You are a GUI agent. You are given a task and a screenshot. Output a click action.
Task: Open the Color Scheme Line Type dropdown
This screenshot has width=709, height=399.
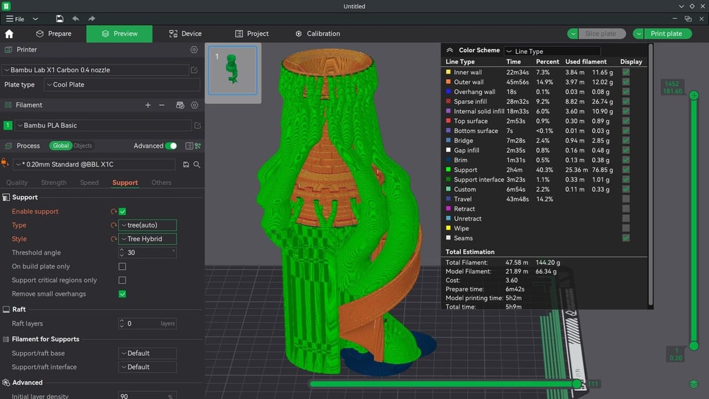[x=551, y=51]
